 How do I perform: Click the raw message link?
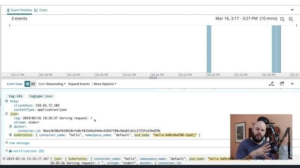click(19, 143)
